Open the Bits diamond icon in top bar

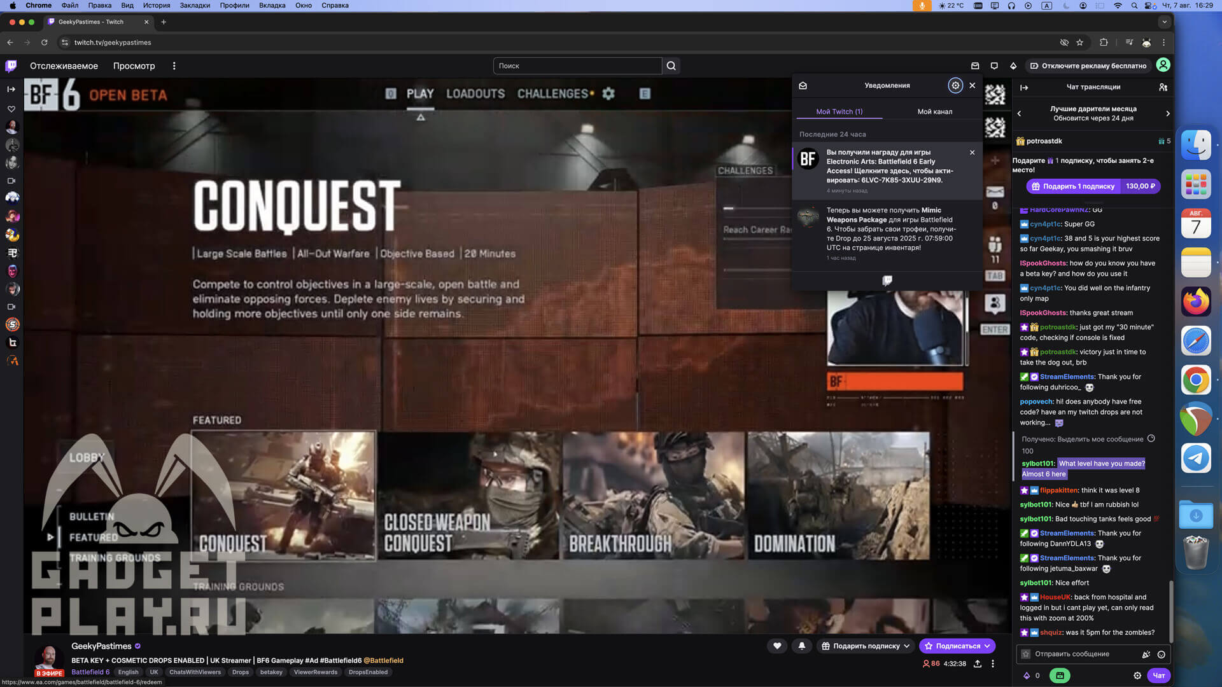pyautogui.click(x=1013, y=66)
